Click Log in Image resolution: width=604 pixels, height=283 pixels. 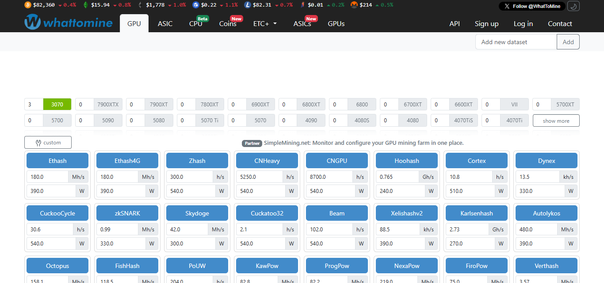(523, 24)
